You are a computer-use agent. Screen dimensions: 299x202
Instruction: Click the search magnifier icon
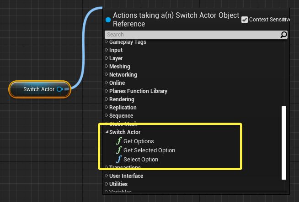pos(283,35)
